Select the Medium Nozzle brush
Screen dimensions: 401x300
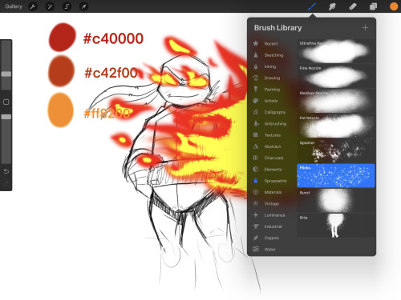pos(336,101)
